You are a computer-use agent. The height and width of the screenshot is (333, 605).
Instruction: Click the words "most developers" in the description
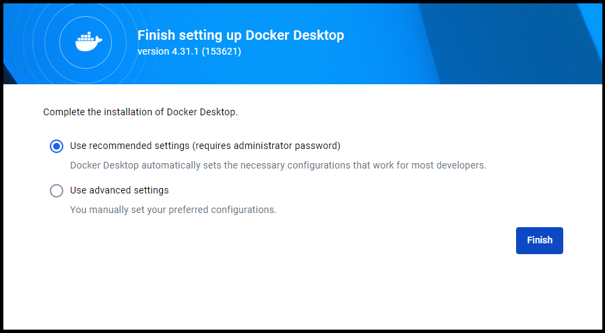[453, 165]
